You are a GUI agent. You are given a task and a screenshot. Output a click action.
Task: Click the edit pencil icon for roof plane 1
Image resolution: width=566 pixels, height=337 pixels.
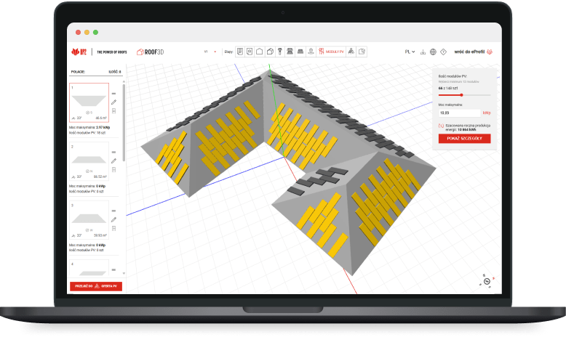[x=114, y=102]
